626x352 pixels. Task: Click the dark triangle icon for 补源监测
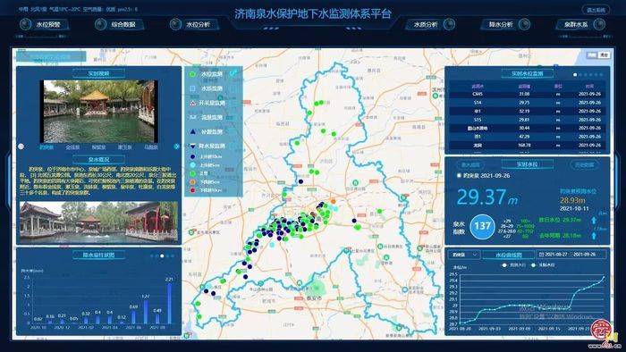193,131
